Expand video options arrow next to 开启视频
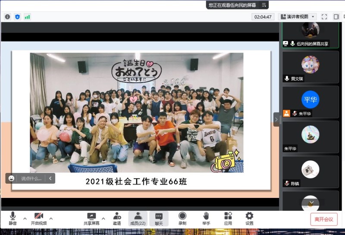This screenshot has width=345, height=235. point(51,218)
